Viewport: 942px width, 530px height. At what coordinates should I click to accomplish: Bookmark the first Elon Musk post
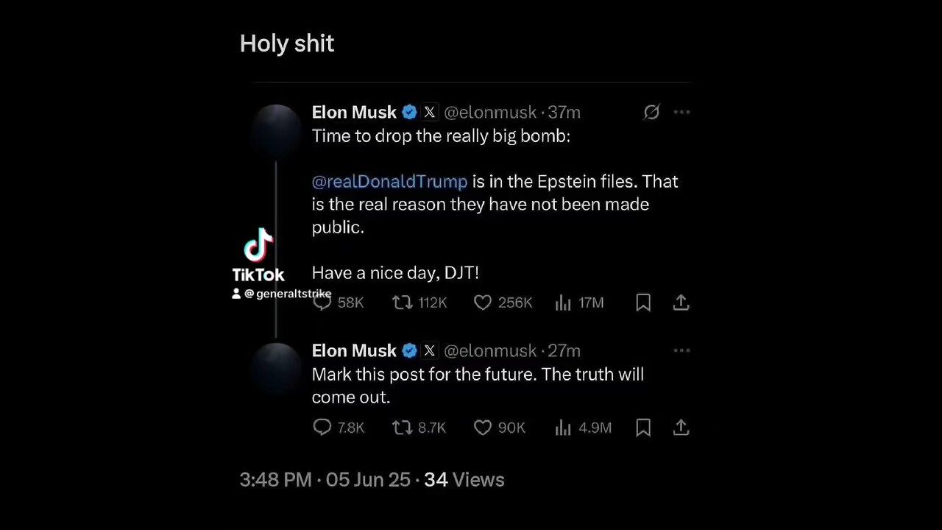(x=643, y=303)
